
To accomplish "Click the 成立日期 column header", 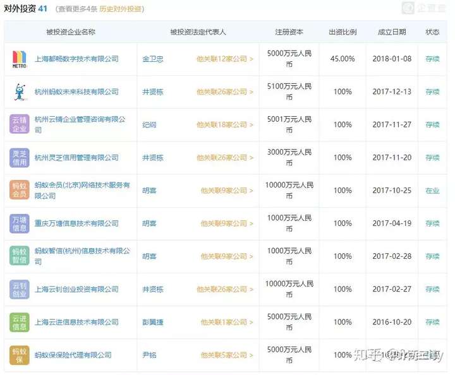I will (x=392, y=32).
